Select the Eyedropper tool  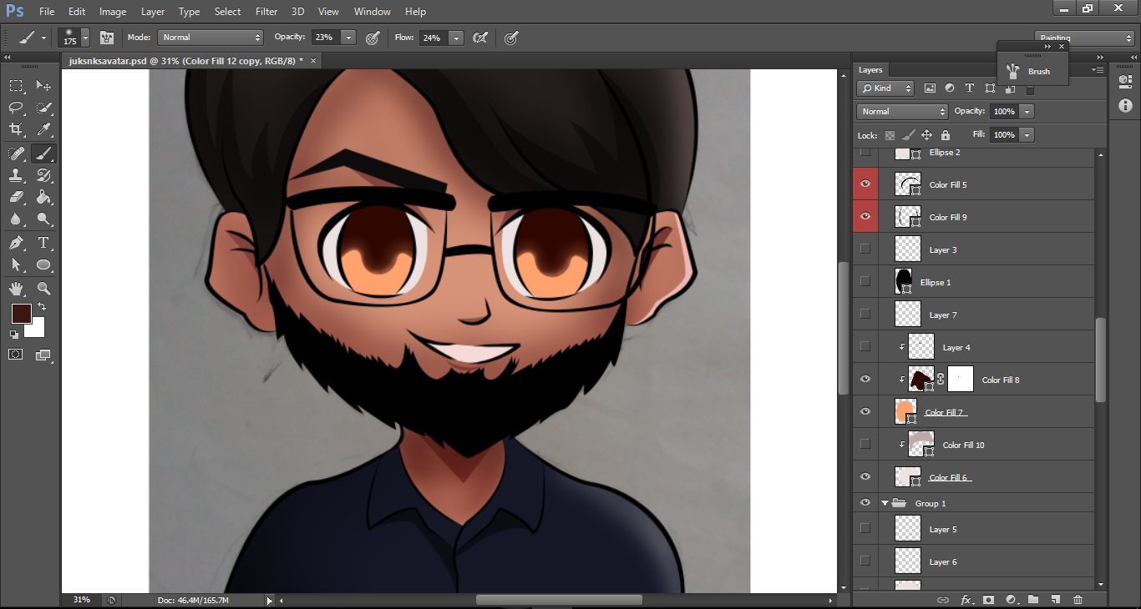(x=43, y=128)
